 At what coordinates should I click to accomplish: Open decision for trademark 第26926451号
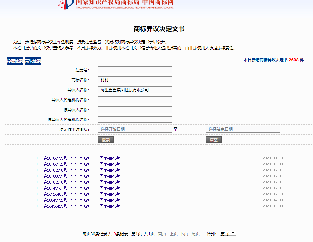[x=83, y=194]
